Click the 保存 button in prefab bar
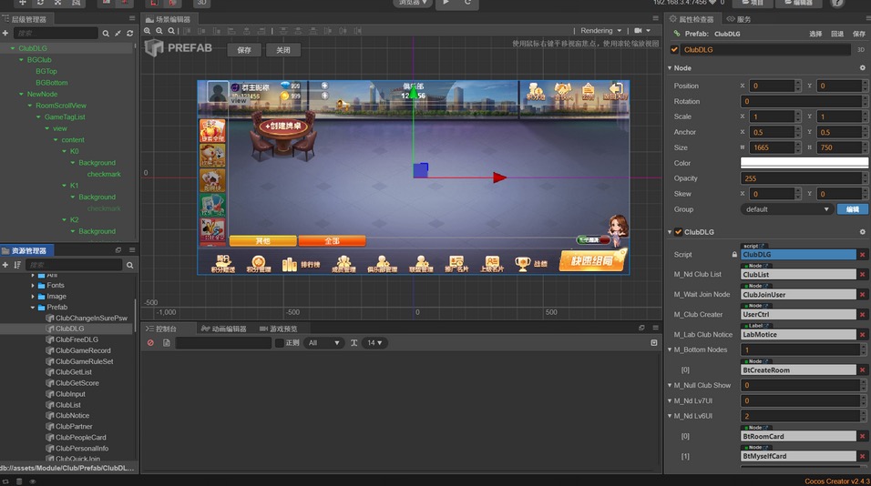 244,50
